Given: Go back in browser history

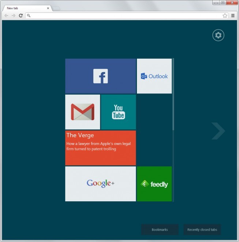Looking at the screenshot, I should 6,15.
